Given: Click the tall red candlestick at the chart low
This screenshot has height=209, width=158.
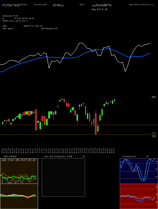Looking at the screenshot, I should tap(96, 124).
